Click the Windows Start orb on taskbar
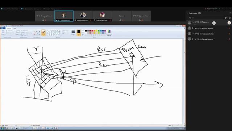The height and width of the screenshot is (131, 232). (3, 128)
